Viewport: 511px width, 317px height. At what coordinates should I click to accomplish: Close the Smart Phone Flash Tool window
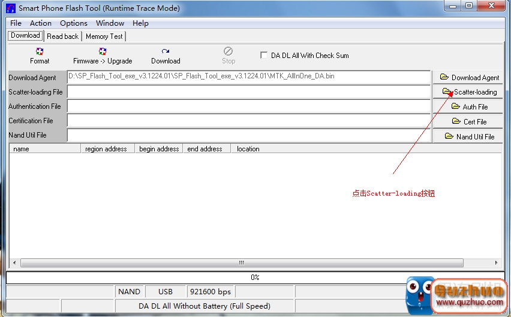[x=492, y=6]
